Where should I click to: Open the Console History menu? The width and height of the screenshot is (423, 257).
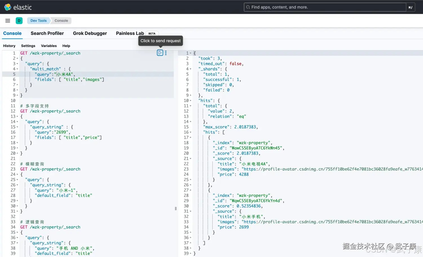9,46
